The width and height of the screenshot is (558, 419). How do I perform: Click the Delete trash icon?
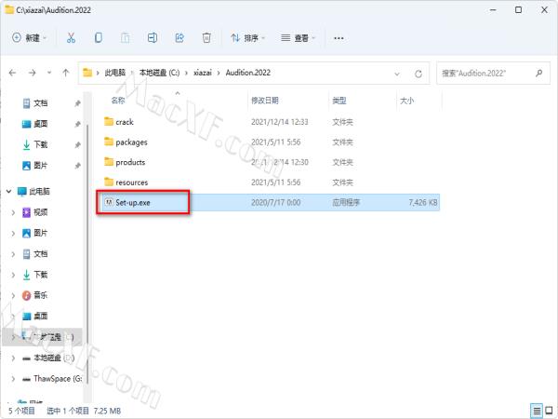pyautogui.click(x=206, y=38)
